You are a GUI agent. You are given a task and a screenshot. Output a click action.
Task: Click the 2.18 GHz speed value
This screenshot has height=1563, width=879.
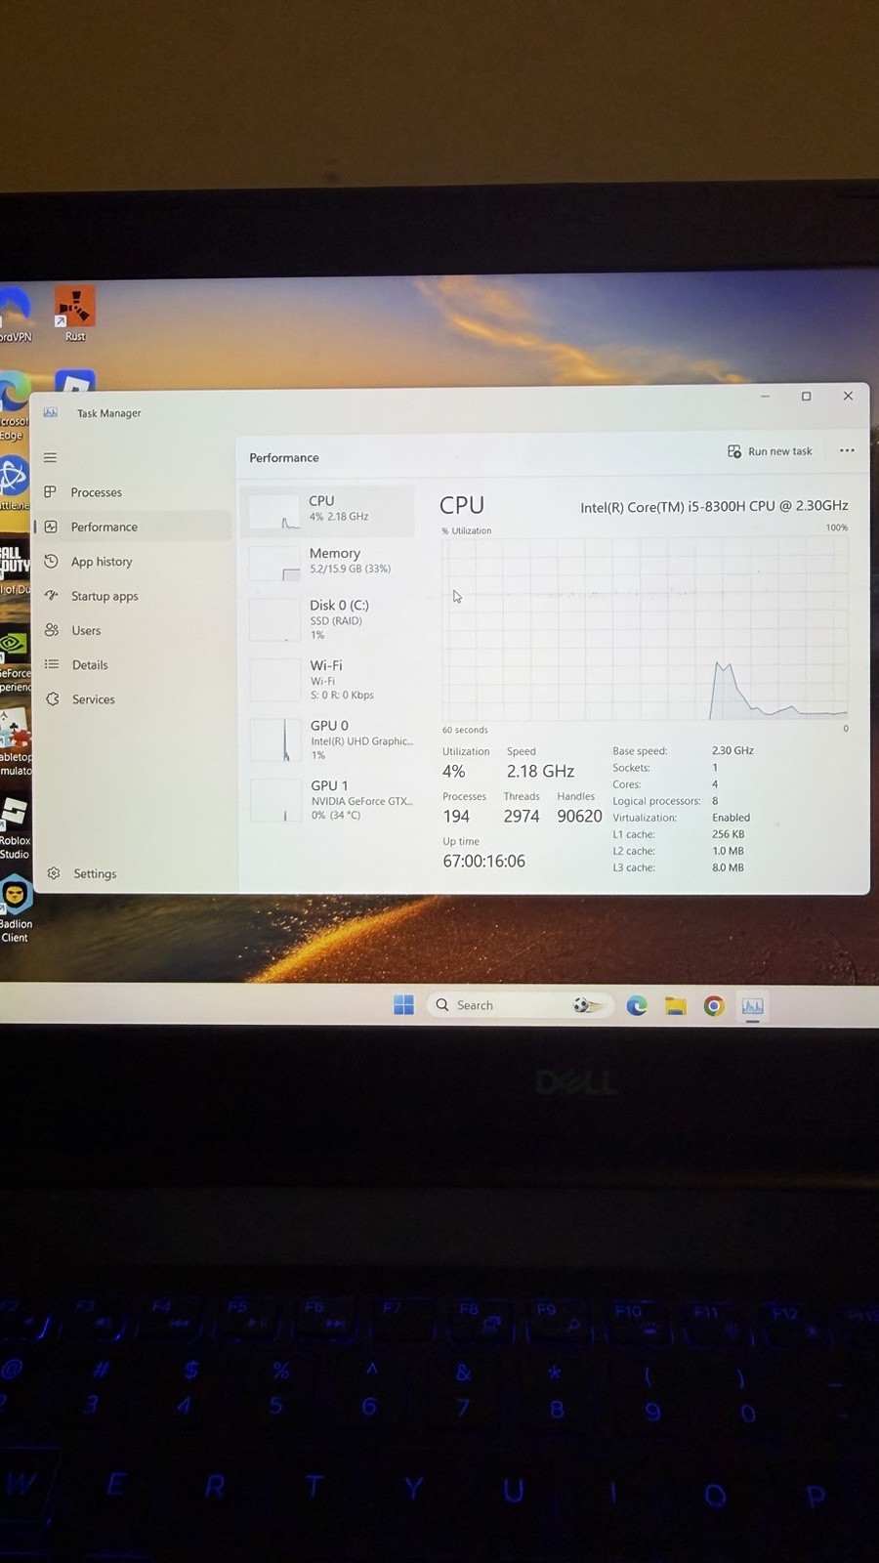coord(540,771)
